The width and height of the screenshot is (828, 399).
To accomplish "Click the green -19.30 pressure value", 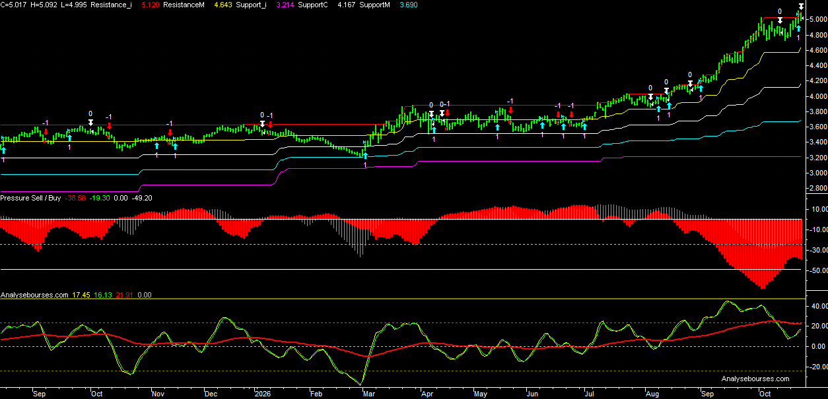I will click(100, 198).
